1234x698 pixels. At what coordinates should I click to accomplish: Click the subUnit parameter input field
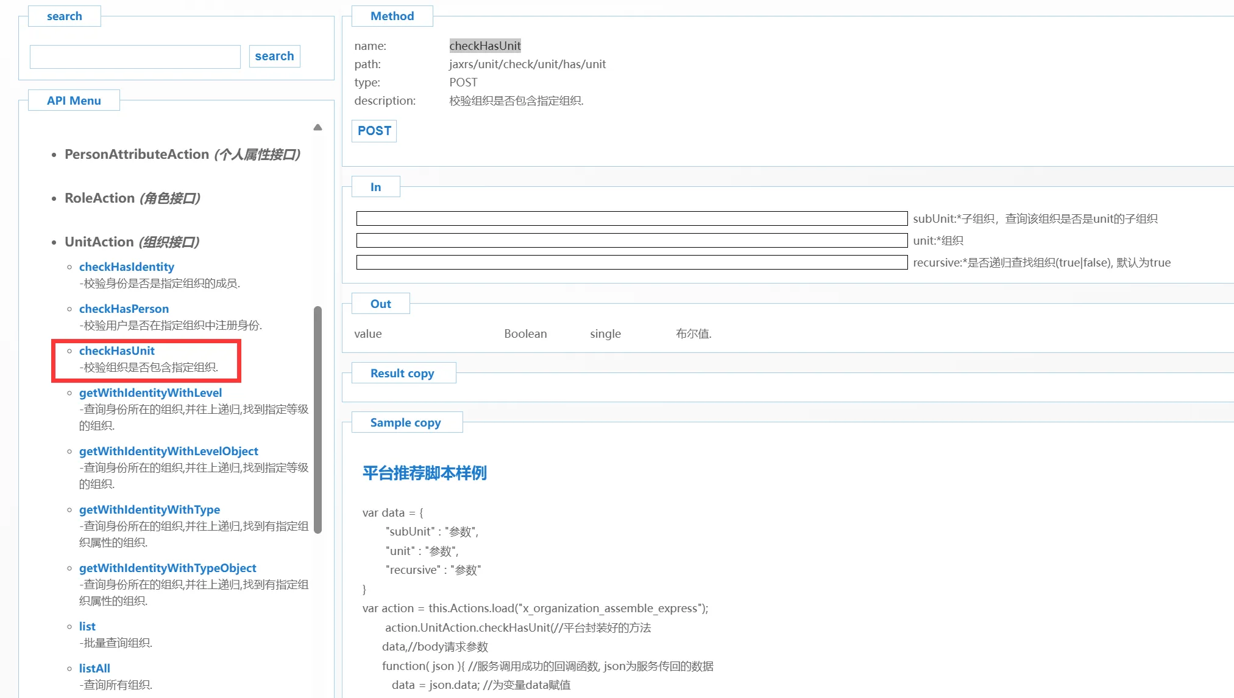click(x=631, y=218)
